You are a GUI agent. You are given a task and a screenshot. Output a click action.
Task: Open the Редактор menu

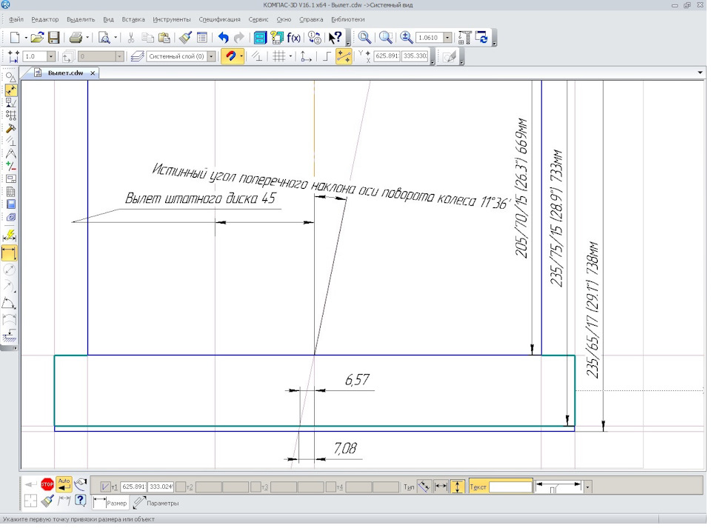45,19
